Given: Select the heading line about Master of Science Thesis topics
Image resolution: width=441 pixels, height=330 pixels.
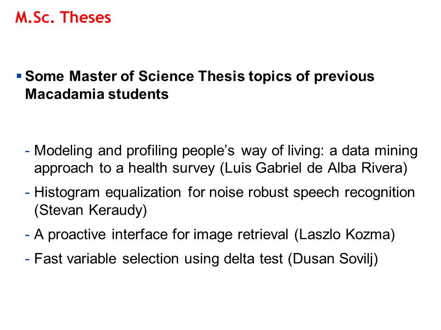Looking at the screenshot, I should [x=200, y=77].
